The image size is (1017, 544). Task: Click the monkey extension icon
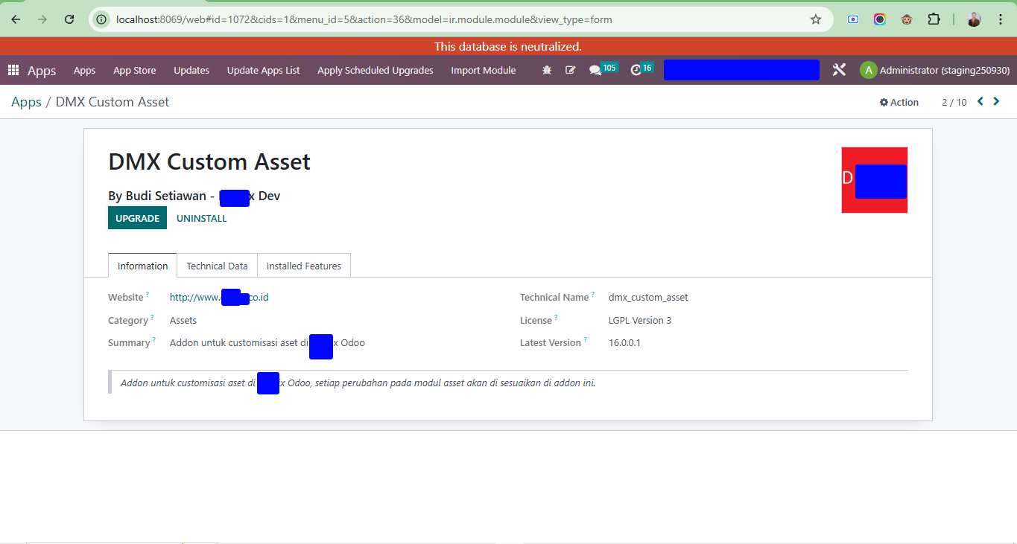click(907, 19)
